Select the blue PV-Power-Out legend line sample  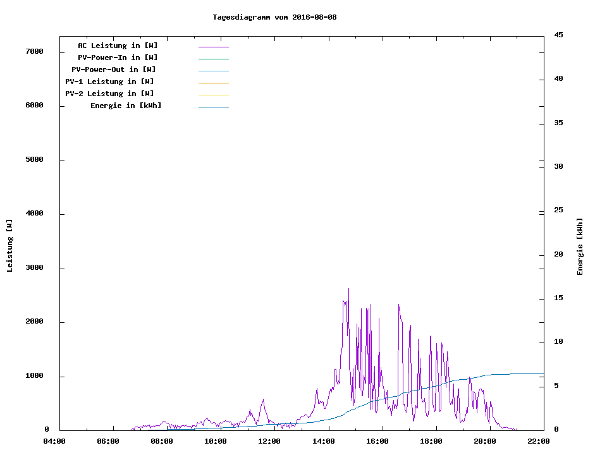tap(213, 71)
